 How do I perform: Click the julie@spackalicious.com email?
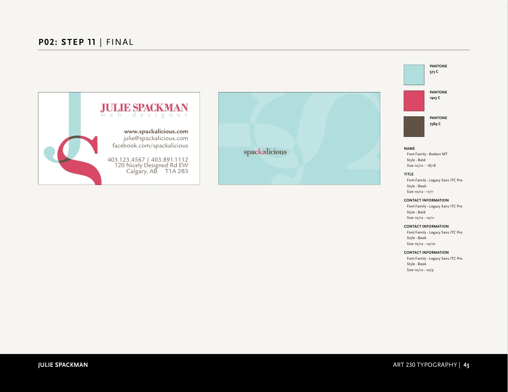tap(156, 138)
